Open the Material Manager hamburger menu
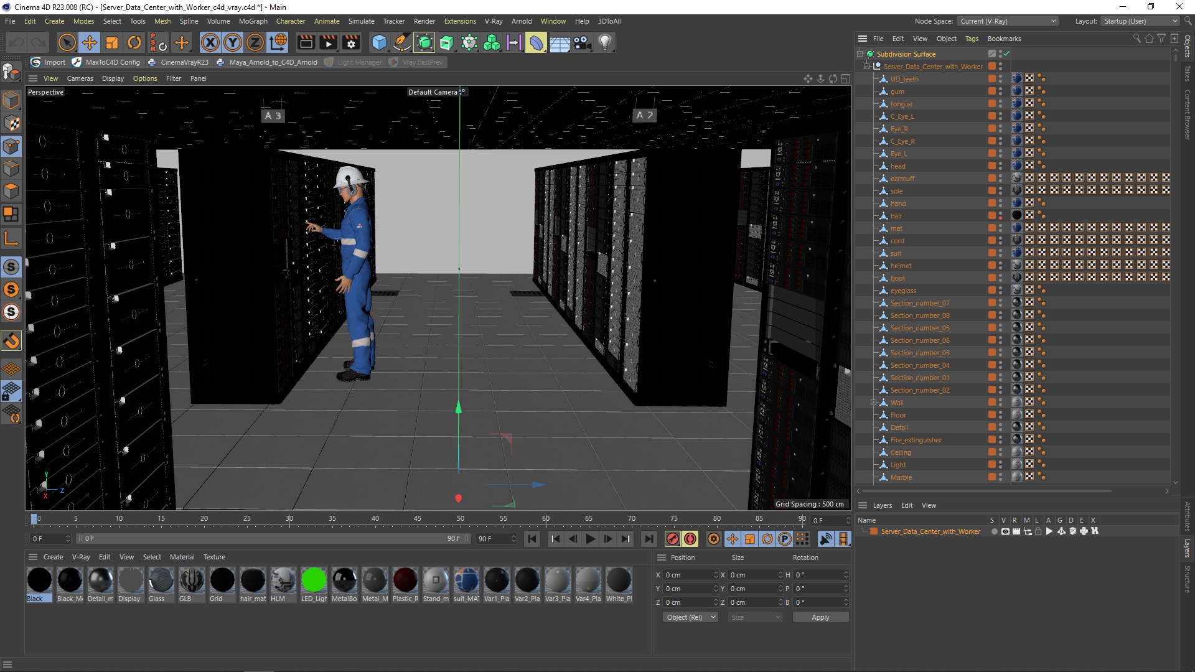 (x=33, y=557)
